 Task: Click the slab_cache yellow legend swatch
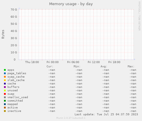click(5, 80)
